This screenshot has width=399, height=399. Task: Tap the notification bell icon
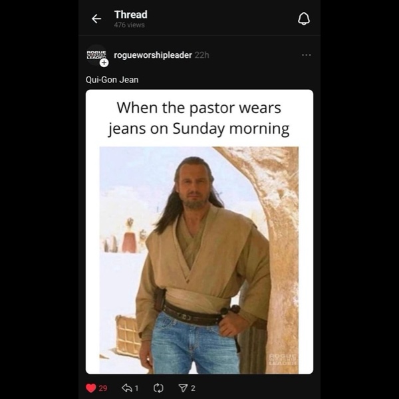pyautogui.click(x=304, y=19)
